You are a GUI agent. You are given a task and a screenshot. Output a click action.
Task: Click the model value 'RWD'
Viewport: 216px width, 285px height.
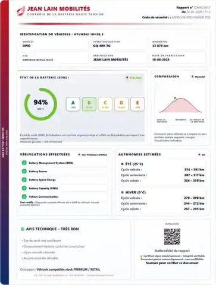pyautogui.click(x=26, y=46)
